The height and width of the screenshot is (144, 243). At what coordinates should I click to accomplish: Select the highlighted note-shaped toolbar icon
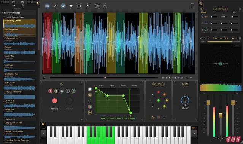pos(63,6)
